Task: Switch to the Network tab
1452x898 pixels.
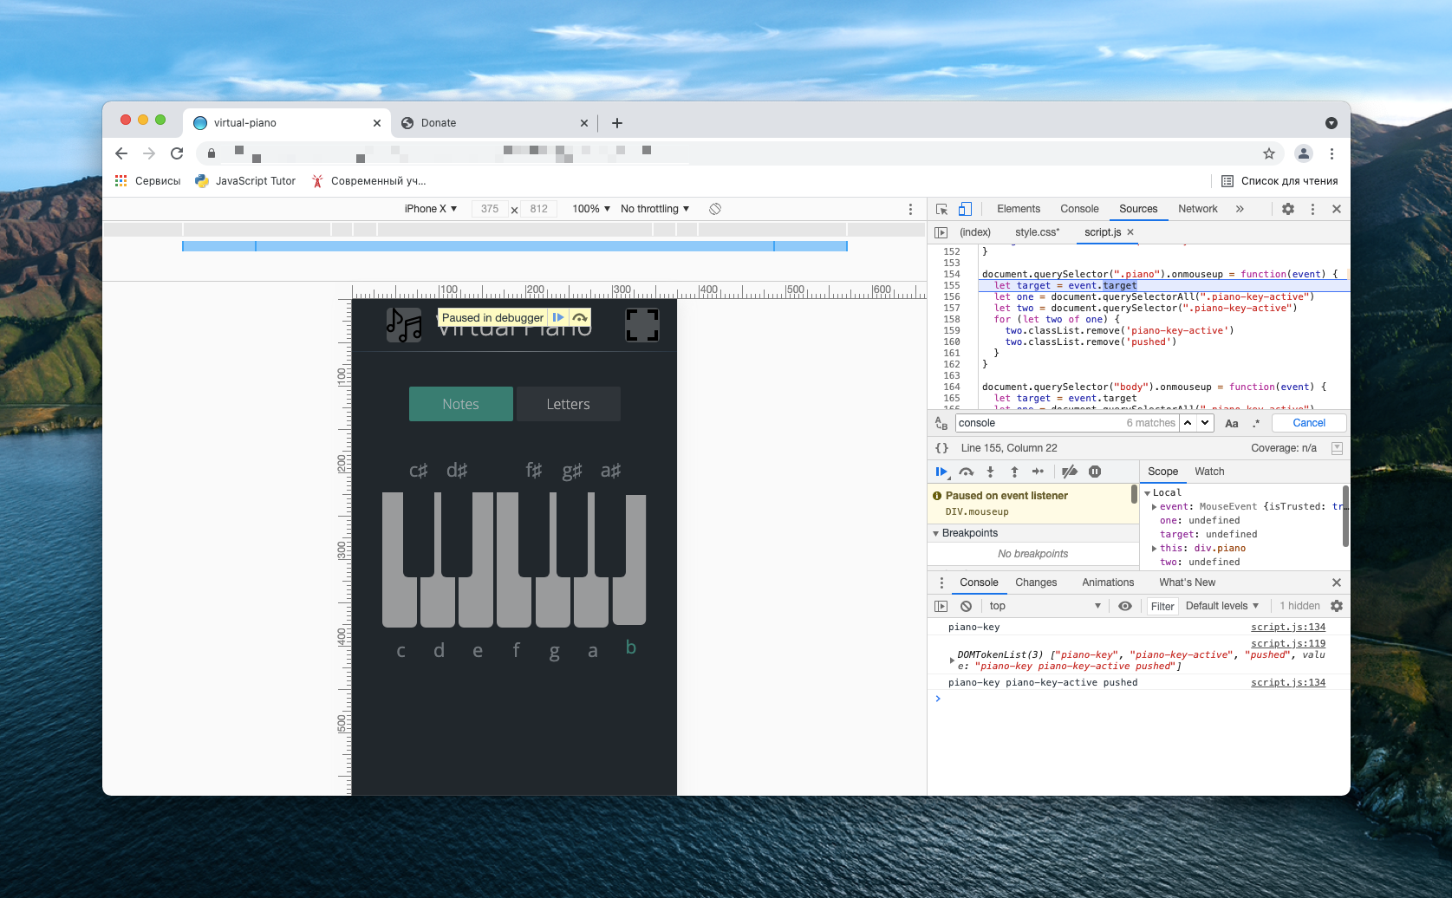Action: (1197, 209)
